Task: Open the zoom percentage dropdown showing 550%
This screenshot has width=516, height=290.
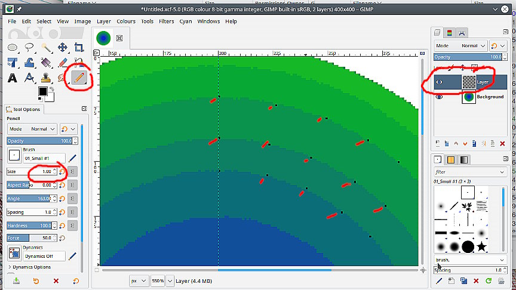Action: [170, 280]
